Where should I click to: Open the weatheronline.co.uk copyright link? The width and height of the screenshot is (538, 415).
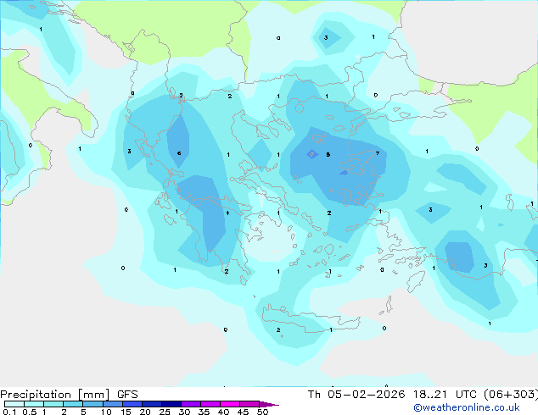tap(467, 407)
